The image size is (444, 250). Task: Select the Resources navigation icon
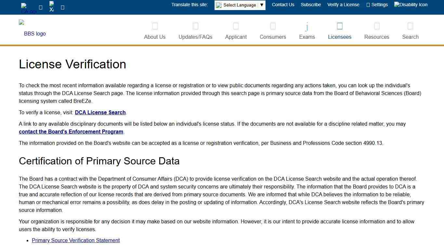pos(376,26)
